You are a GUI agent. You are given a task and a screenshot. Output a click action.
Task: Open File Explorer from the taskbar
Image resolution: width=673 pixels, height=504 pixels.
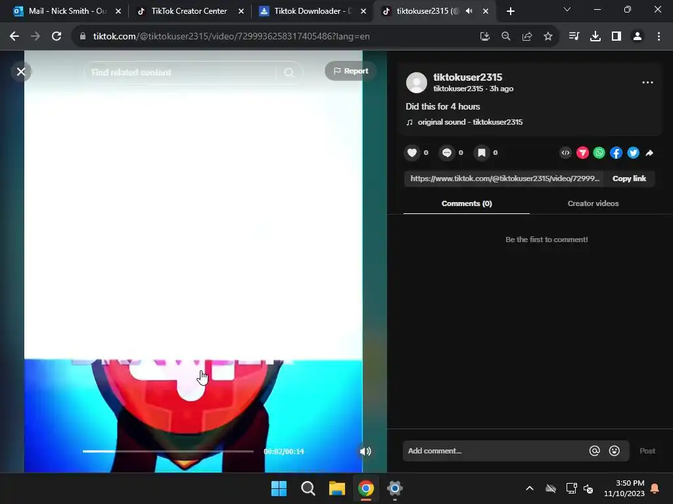[x=337, y=488]
